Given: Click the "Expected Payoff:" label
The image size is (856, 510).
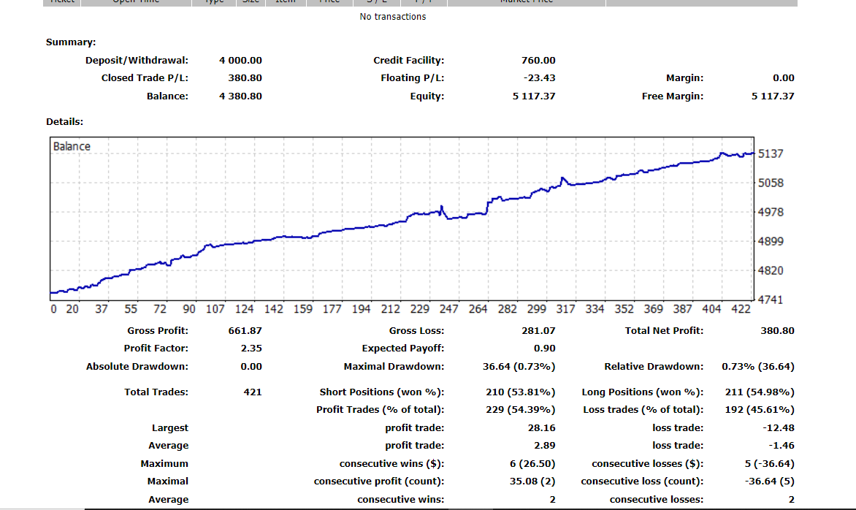Looking at the screenshot, I should (403, 348).
